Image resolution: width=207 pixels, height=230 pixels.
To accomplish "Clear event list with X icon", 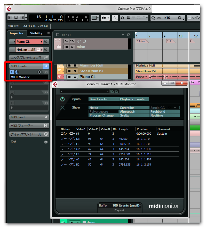I will click(x=62, y=108).
